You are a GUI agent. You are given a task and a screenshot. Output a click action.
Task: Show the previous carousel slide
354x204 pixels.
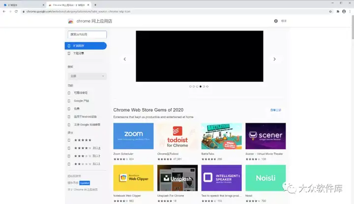(x=124, y=59)
